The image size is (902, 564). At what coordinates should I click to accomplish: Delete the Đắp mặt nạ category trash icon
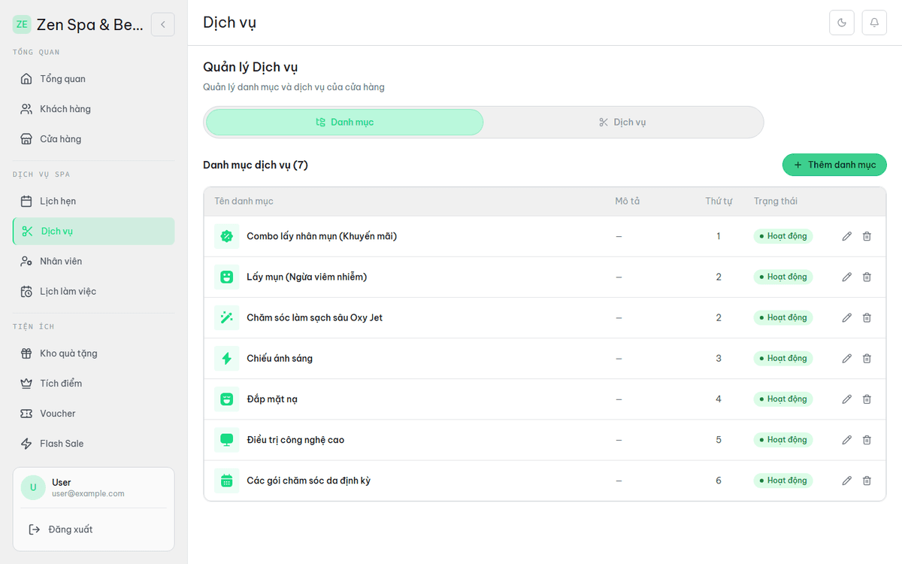[x=867, y=399]
